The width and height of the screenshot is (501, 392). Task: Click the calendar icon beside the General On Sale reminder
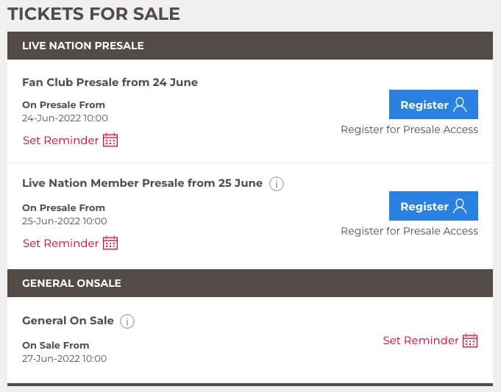click(x=470, y=341)
